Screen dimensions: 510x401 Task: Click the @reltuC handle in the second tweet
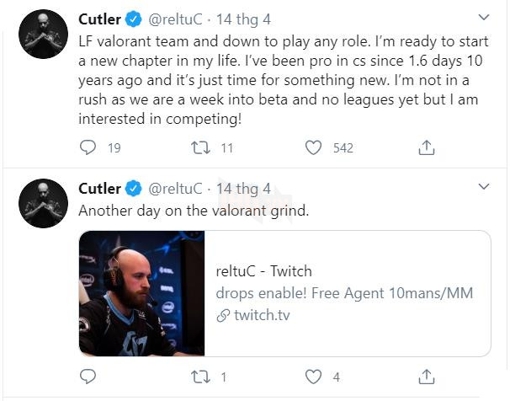[x=176, y=188]
